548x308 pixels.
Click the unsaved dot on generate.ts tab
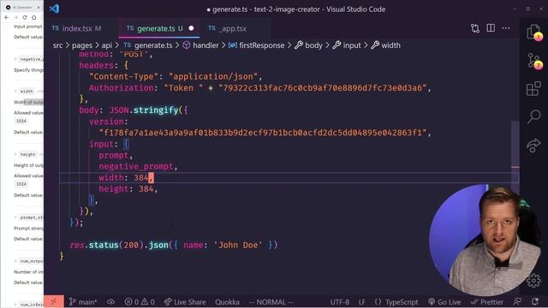point(191,28)
